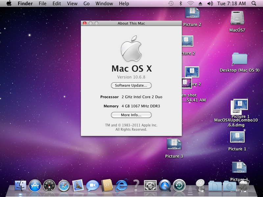Viewport: 263px width, 197px height.
Task: Open the Wi-Fi status menu
Action: 191,4
